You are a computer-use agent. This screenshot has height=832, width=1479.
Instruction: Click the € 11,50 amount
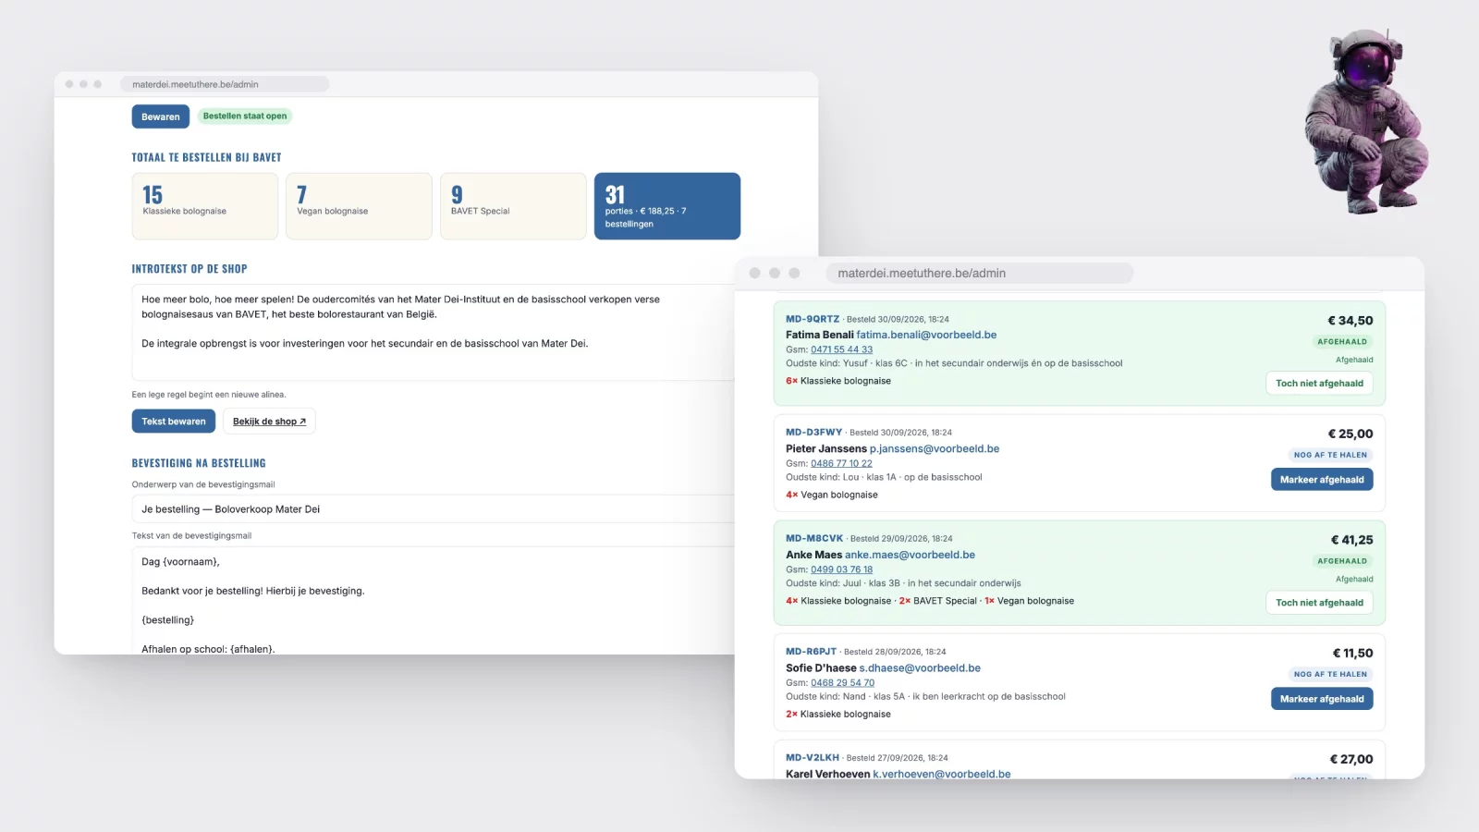click(1352, 653)
